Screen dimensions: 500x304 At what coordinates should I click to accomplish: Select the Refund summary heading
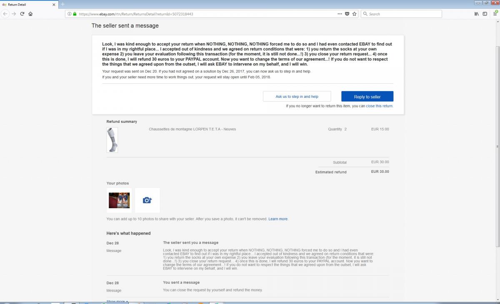[122, 122]
